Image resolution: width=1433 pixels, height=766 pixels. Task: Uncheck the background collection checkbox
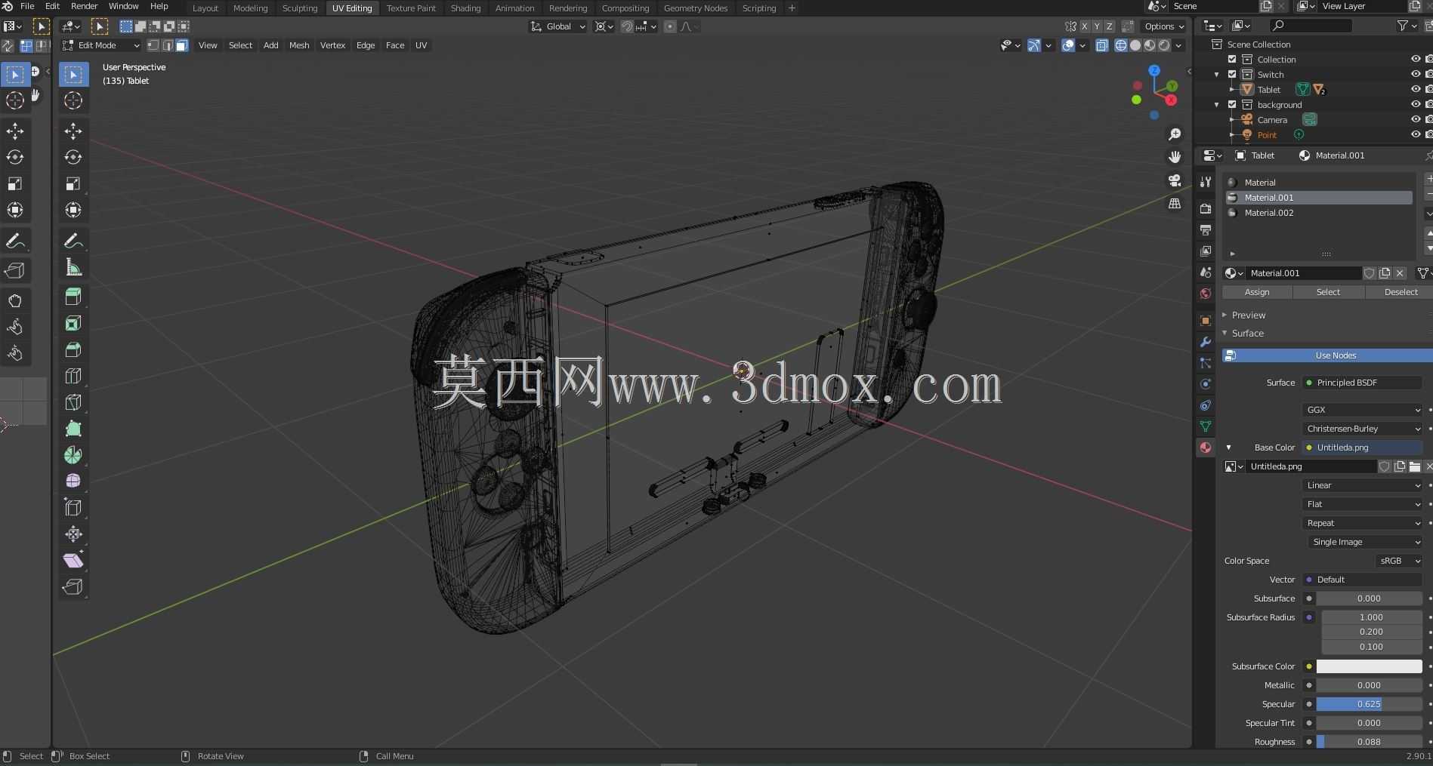pyautogui.click(x=1232, y=105)
